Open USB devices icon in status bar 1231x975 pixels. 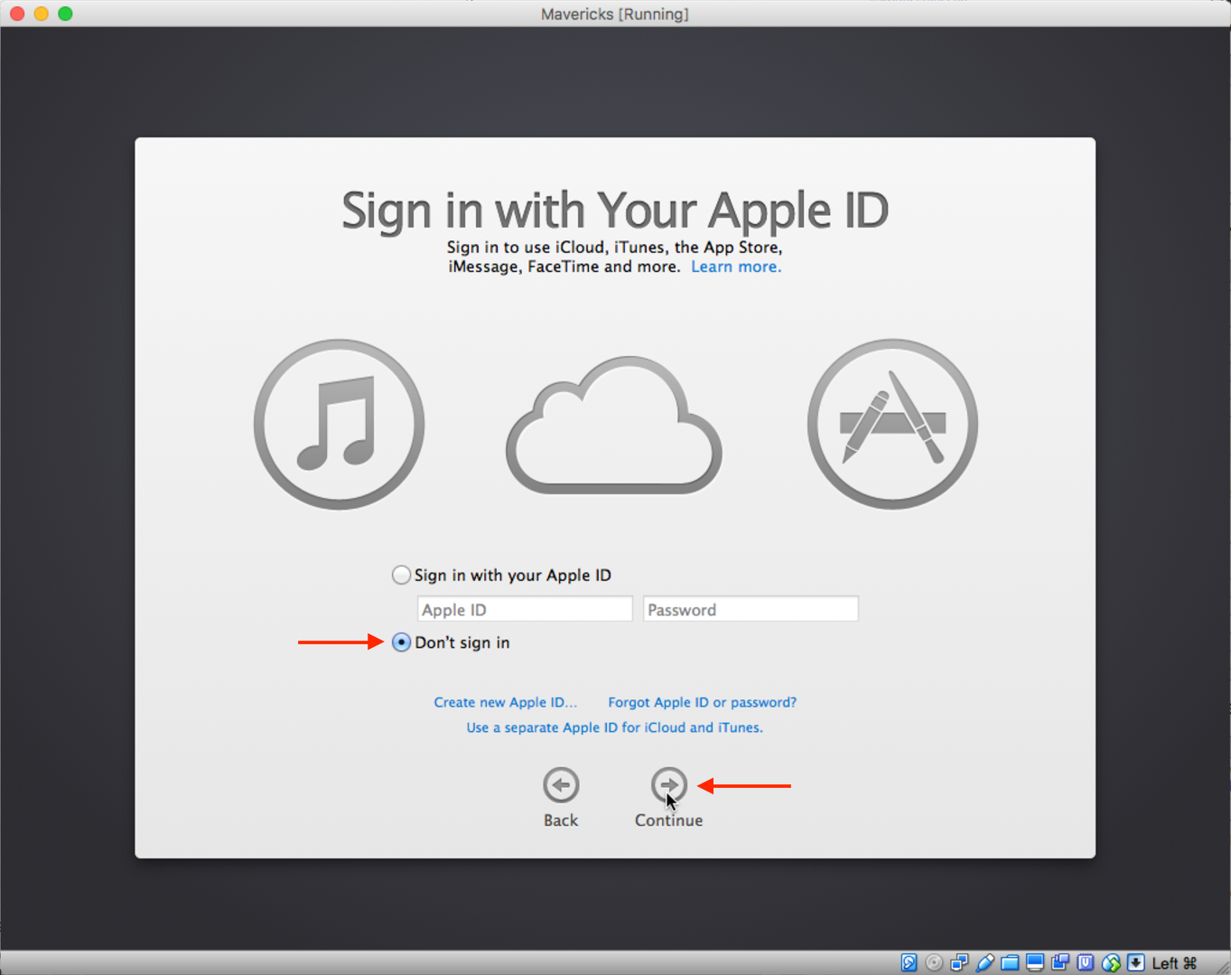984,962
